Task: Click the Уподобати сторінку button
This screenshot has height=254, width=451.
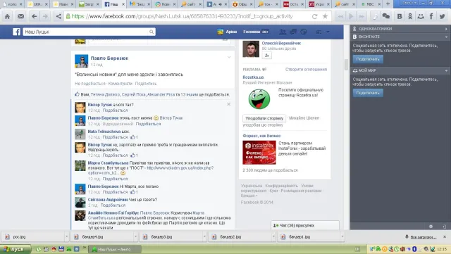Action: [x=264, y=118]
